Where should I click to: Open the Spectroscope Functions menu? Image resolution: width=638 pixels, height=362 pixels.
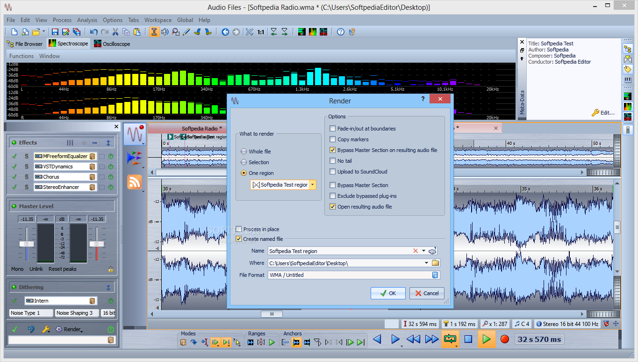[x=22, y=56]
